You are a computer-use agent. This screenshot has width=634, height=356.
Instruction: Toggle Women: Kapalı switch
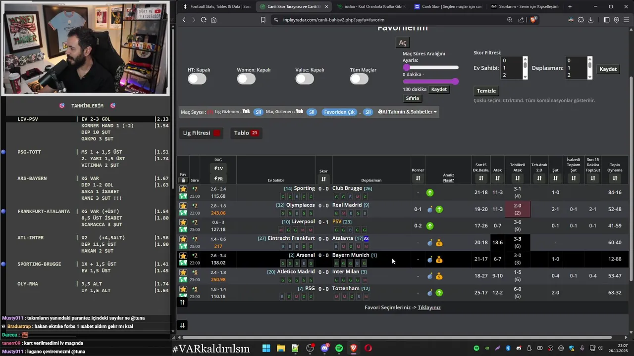pos(246,79)
